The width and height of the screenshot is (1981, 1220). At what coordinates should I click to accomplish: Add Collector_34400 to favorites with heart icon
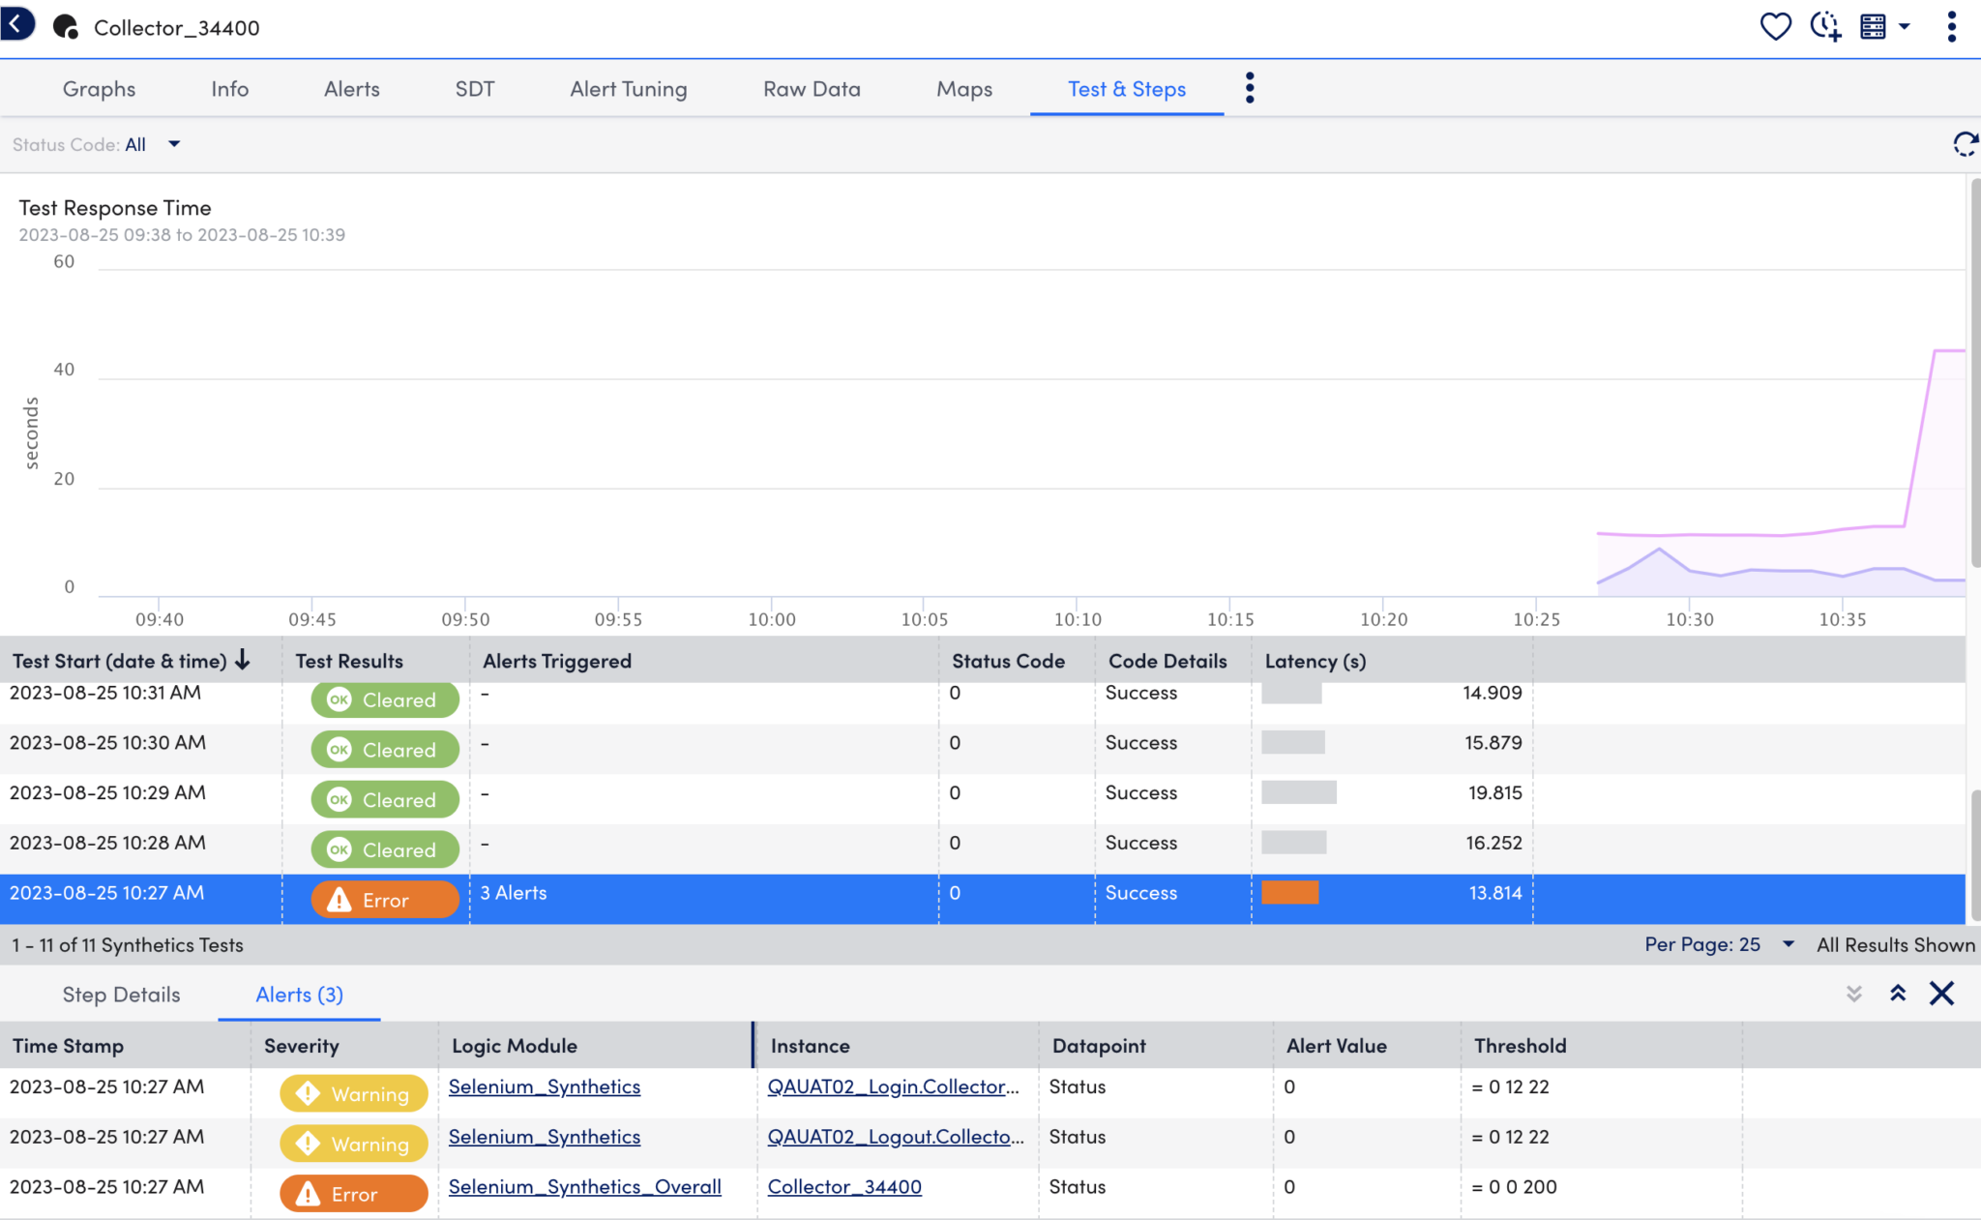click(1775, 26)
